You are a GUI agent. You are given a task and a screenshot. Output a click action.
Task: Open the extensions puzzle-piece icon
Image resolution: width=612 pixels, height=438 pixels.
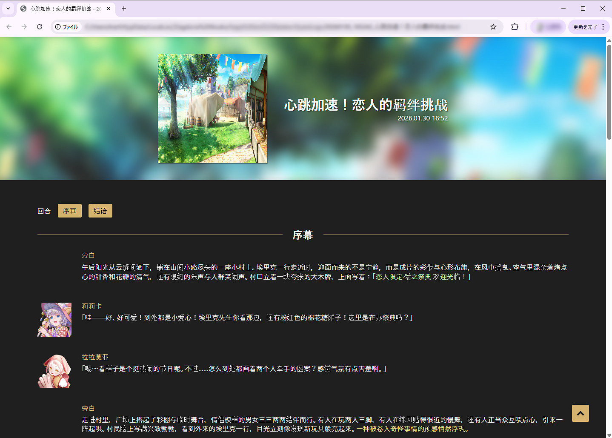(x=515, y=26)
